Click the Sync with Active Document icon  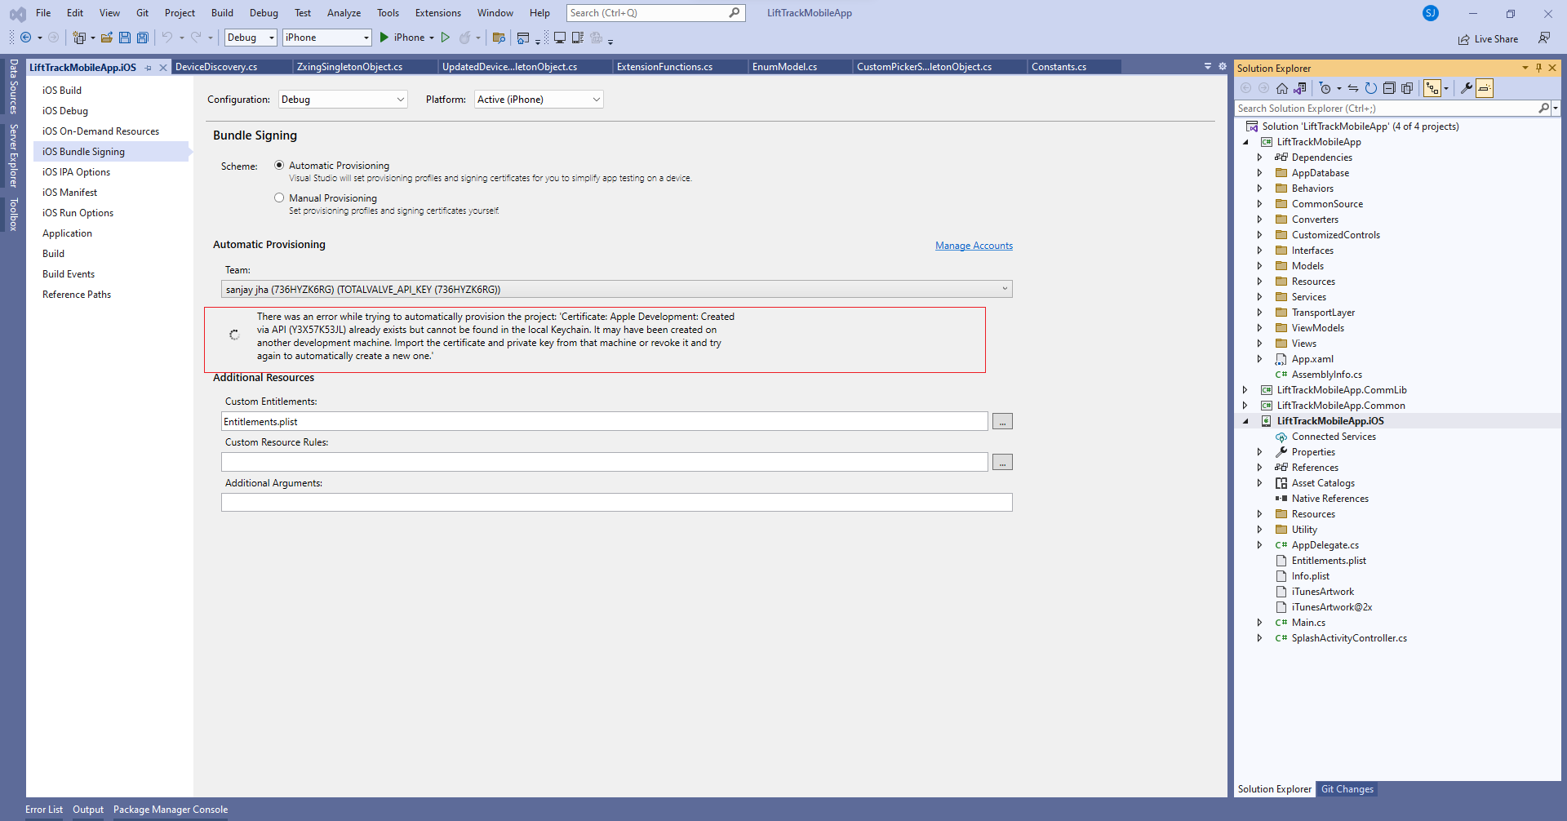[x=1353, y=88]
